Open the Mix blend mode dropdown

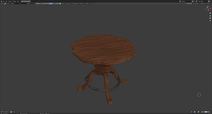(x=31, y=3)
